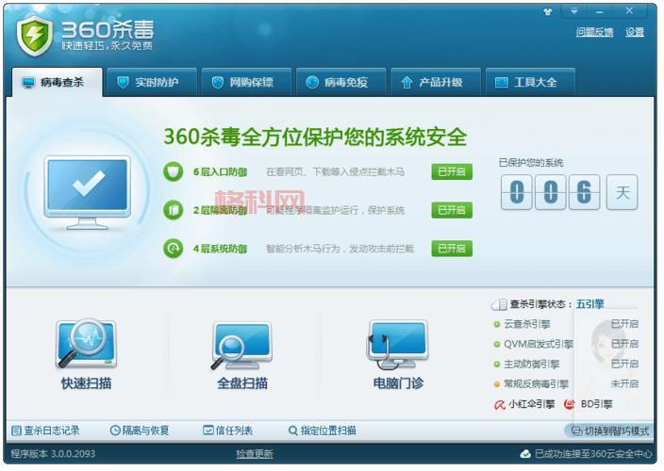Click the 360 shield logo icon

[34, 36]
